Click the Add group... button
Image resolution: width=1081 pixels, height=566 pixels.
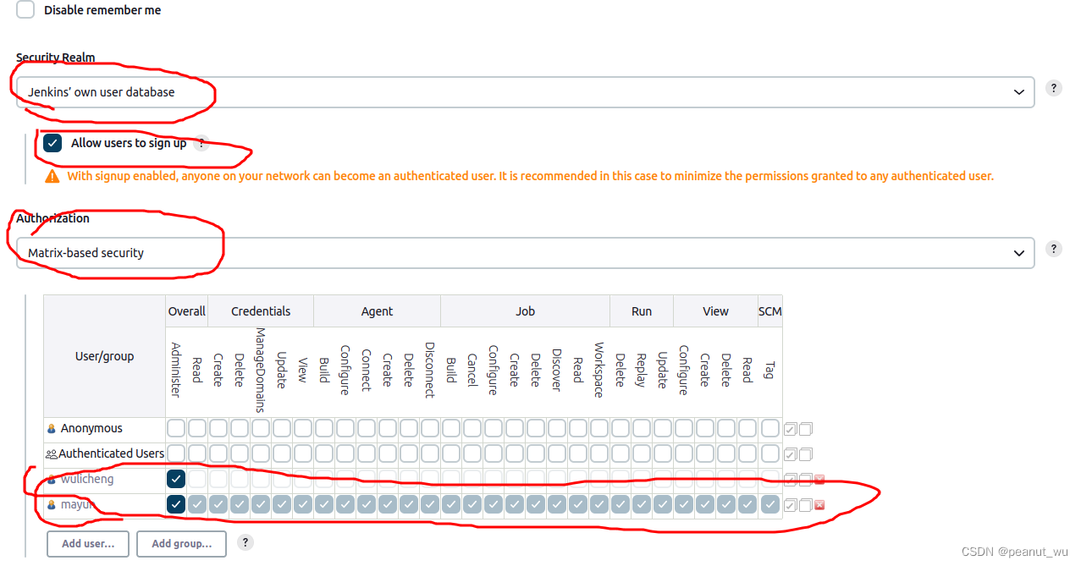181,543
